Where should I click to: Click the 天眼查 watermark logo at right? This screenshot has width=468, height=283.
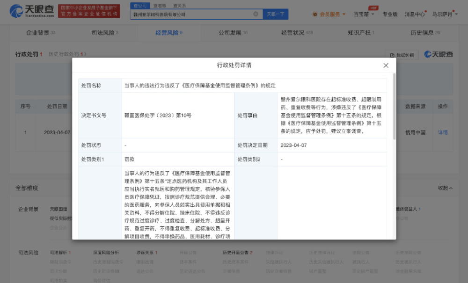click(439, 54)
